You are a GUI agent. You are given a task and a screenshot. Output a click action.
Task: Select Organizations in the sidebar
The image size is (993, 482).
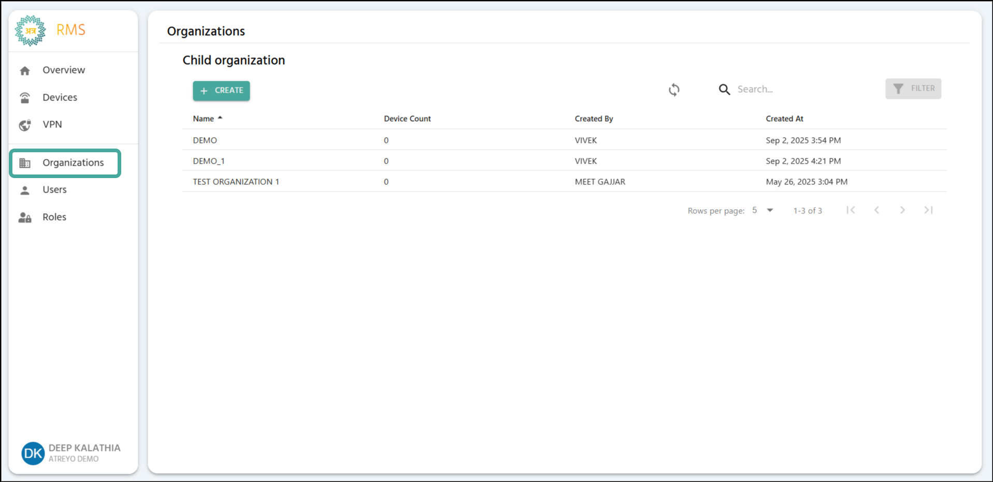[73, 163]
